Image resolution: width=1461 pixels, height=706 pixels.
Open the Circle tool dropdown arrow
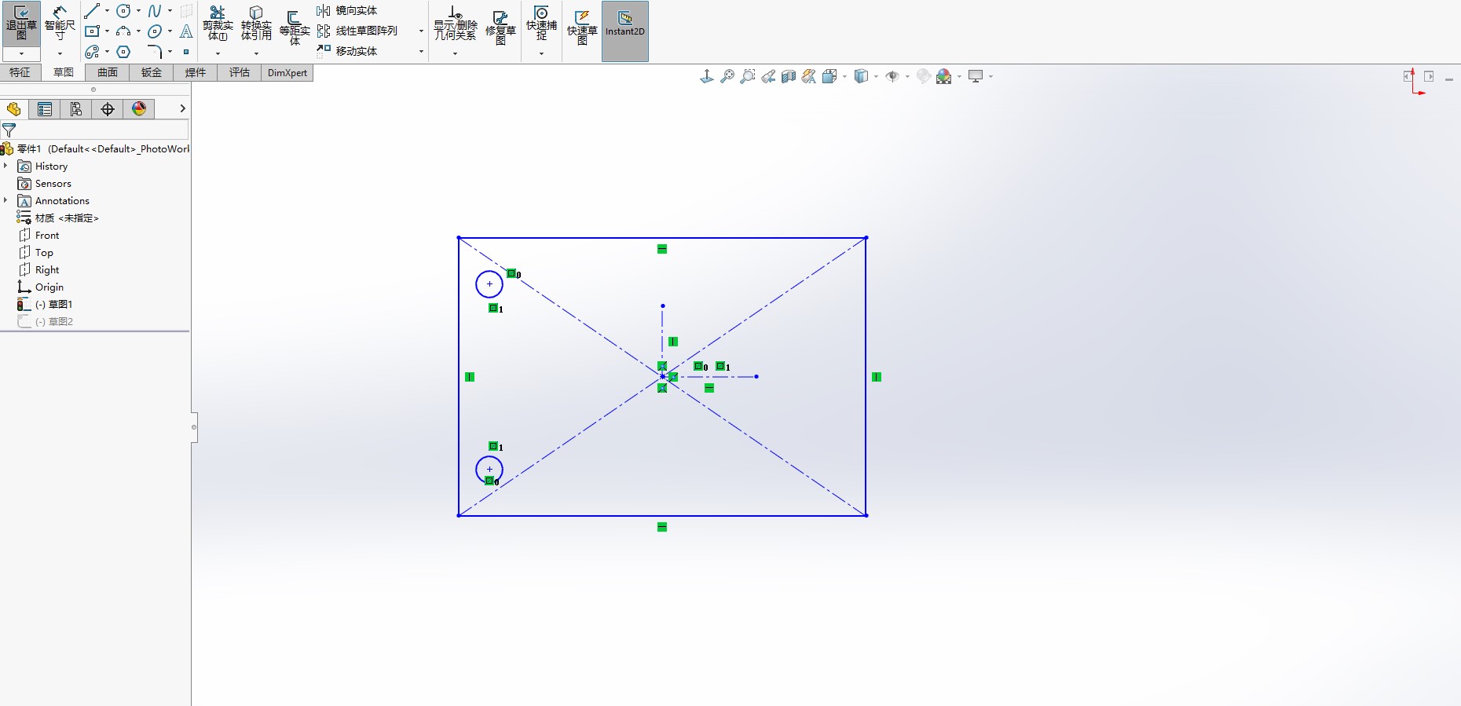point(138,11)
